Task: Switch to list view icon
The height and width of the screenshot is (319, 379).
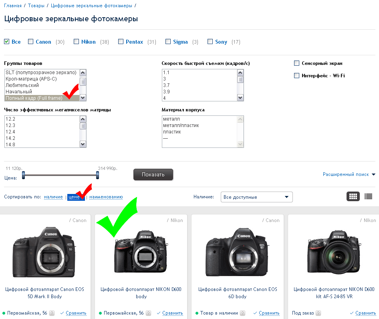Action: (368, 196)
